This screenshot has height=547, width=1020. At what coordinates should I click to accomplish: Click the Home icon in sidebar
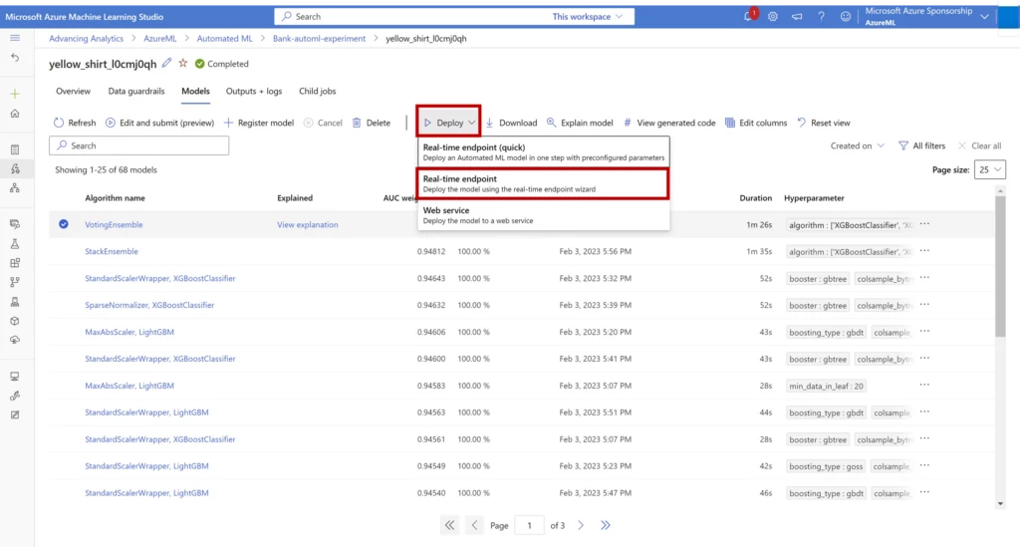(15, 114)
